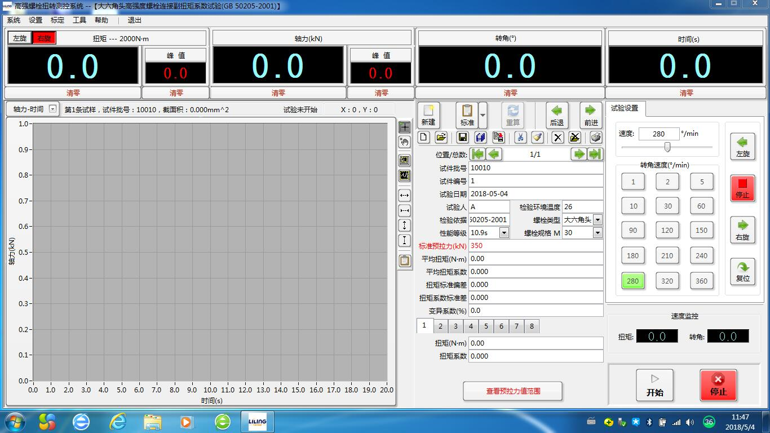Click the red 停止 square icon in 试验设置
The image size is (770, 433).
tap(743, 188)
